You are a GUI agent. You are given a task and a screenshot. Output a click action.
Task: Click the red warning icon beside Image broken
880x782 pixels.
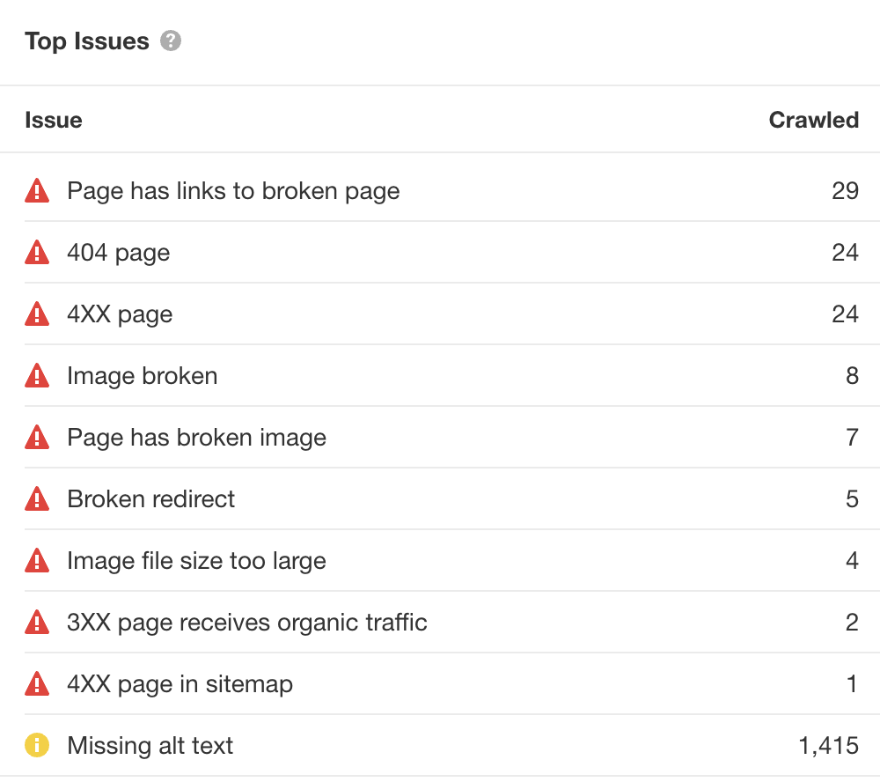[x=37, y=376]
